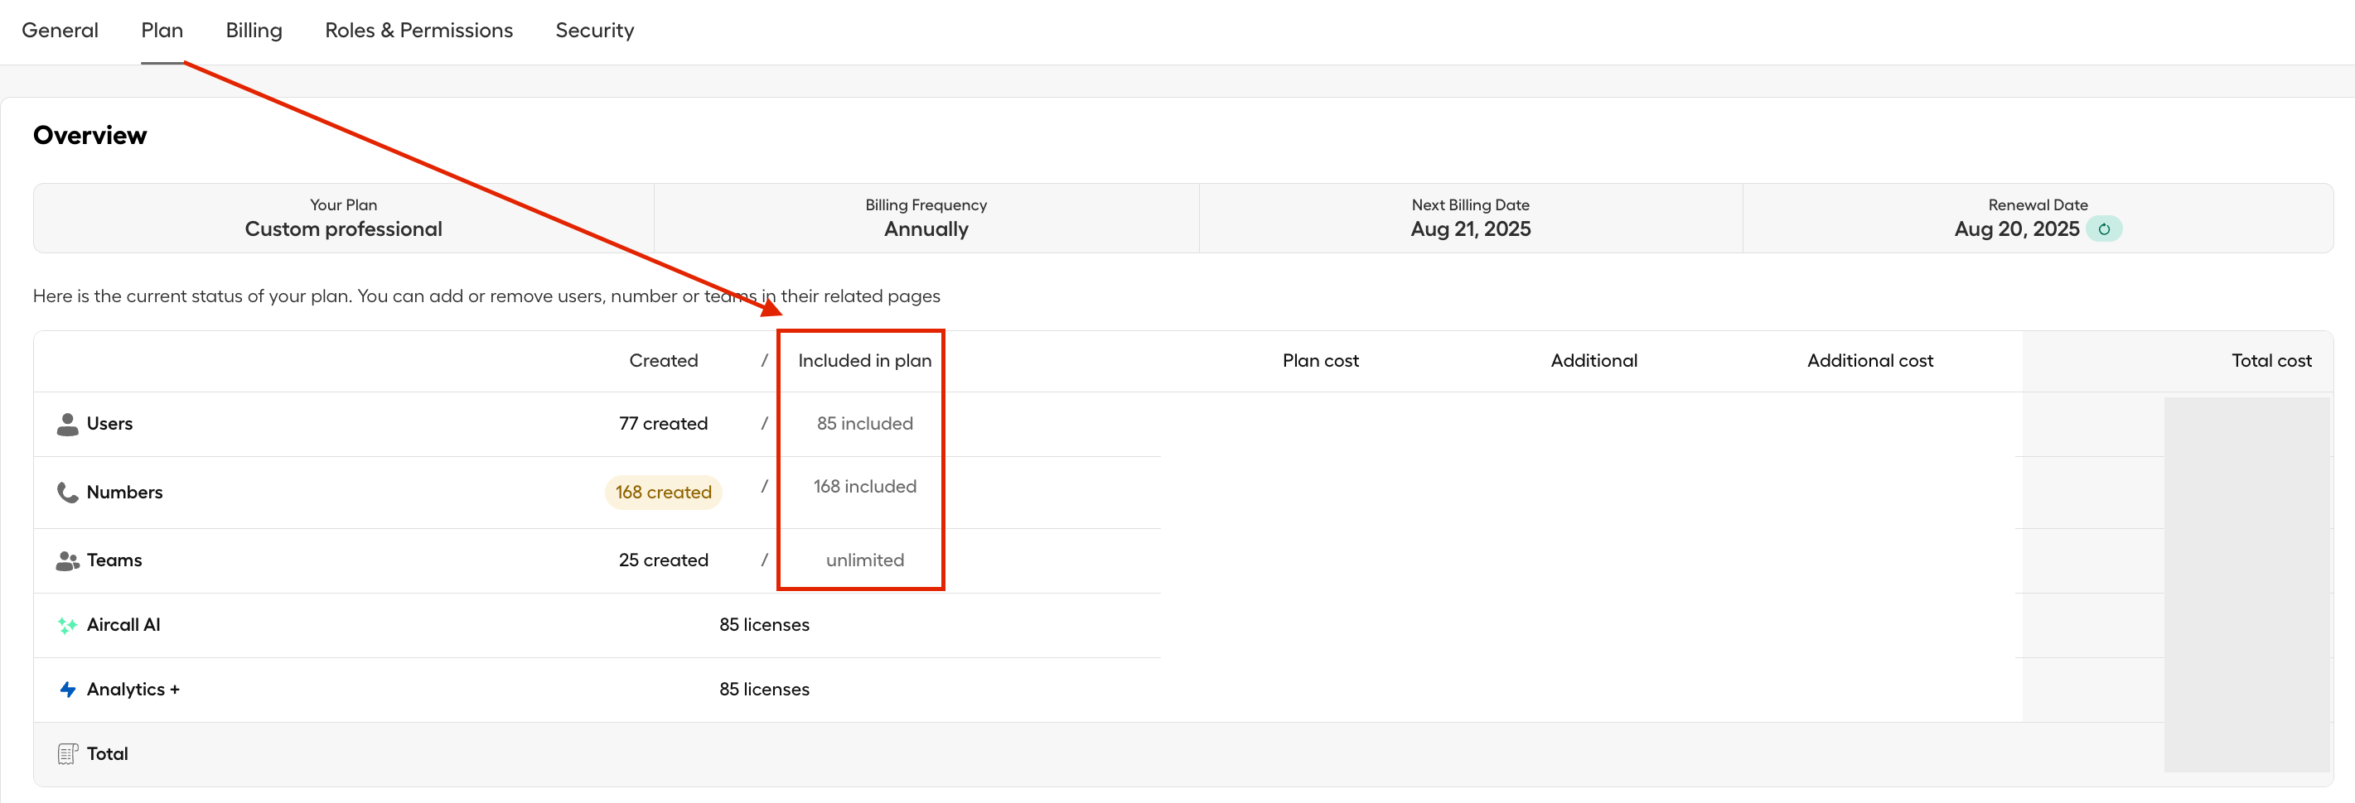Image resolution: width=2355 pixels, height=803 pixels.
Task: Click the Custom professional plan name
Action: (x=343, y=229)
